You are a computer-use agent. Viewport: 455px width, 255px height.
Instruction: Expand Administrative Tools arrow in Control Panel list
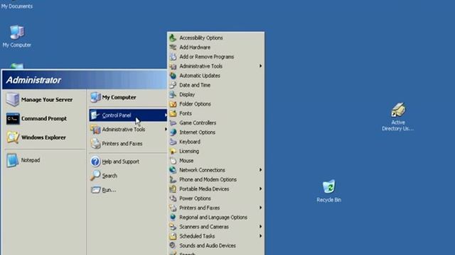(260, 66)
